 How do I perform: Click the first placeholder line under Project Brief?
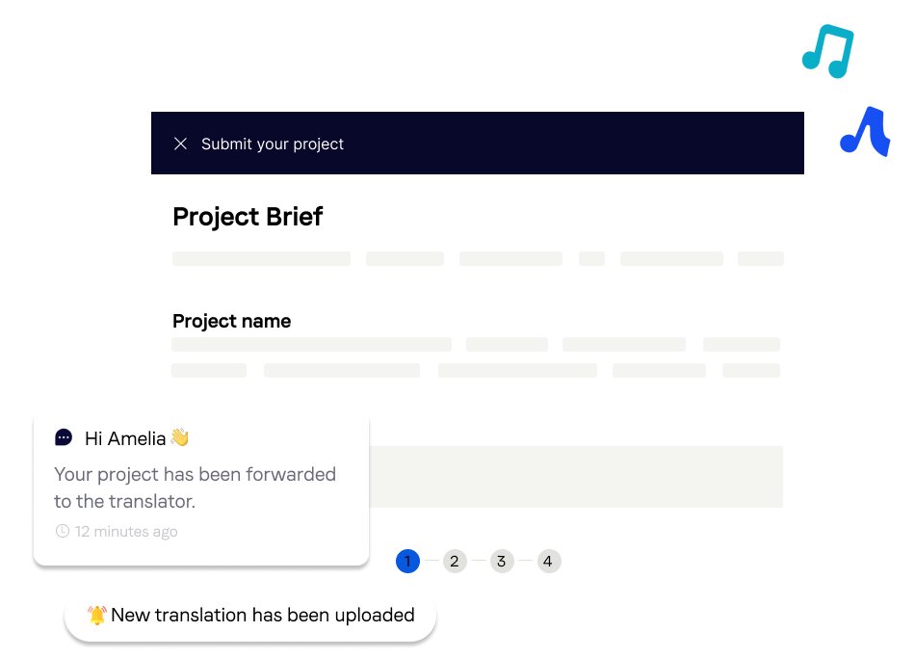(x=261, y=258)
